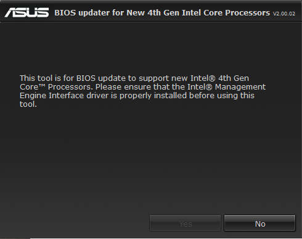Click "properly installed" in the message
302x239 pixels.
pos(153,96)
